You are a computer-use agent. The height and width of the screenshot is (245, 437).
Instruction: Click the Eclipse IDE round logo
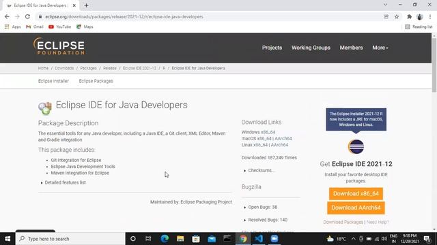tap(356, 146)
